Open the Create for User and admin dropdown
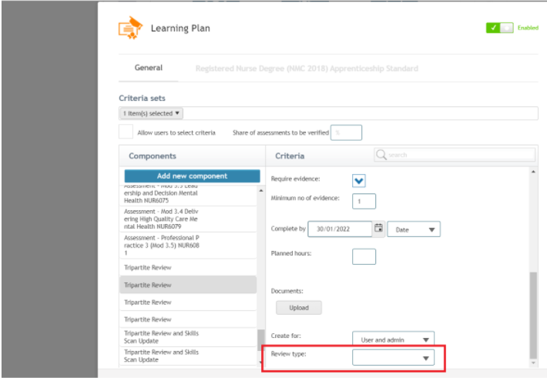 [x=393, y=339]
